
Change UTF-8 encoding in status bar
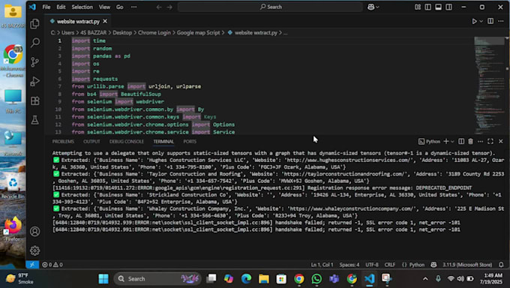(372, 265)
